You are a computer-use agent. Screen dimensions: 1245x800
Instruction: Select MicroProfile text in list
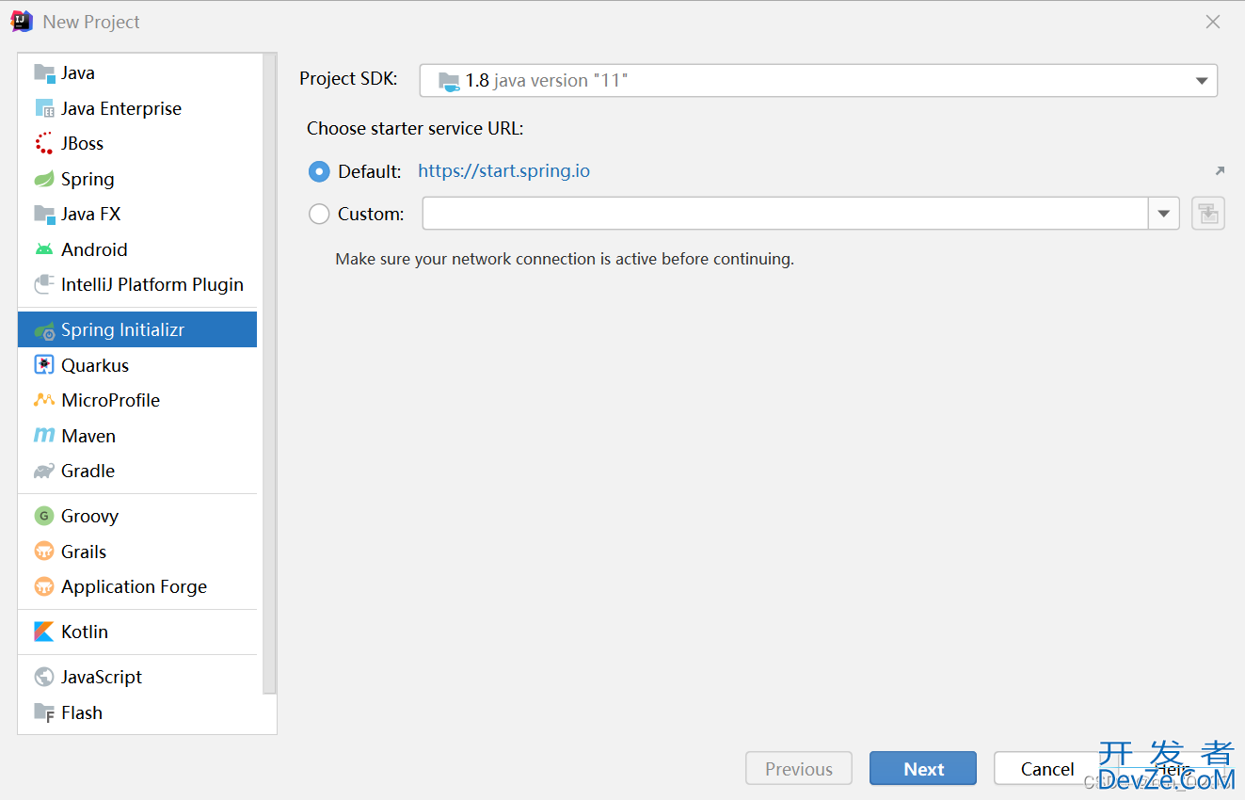pos(111,400)
